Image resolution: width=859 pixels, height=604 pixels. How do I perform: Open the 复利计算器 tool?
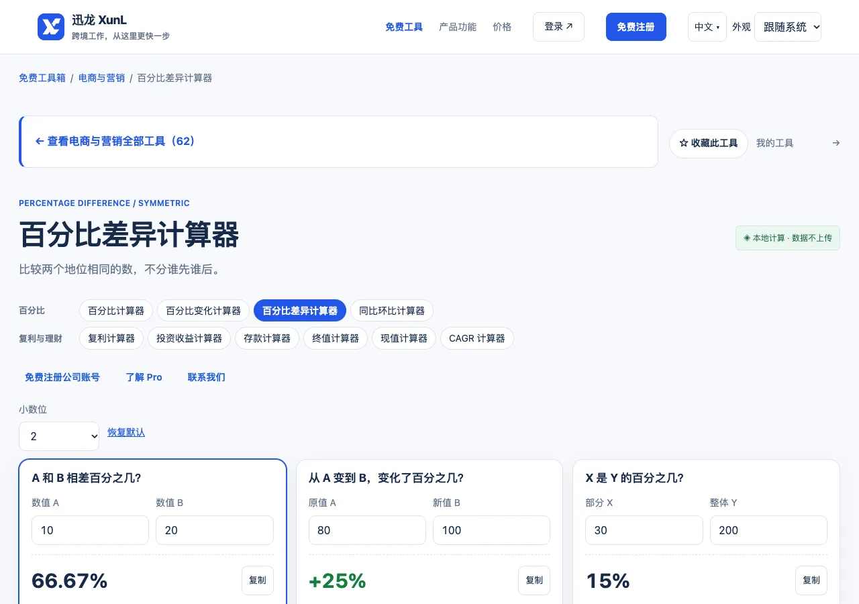(111, 338)
